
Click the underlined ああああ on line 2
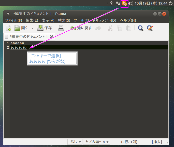[19, 47]
